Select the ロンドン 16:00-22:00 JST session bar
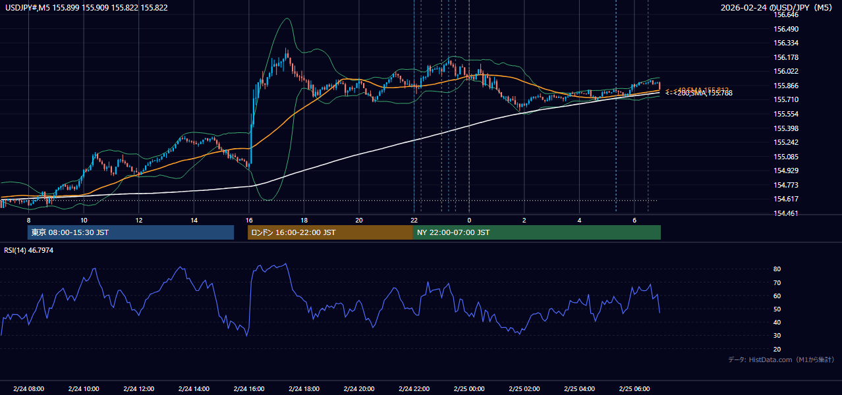 [330, 232]
